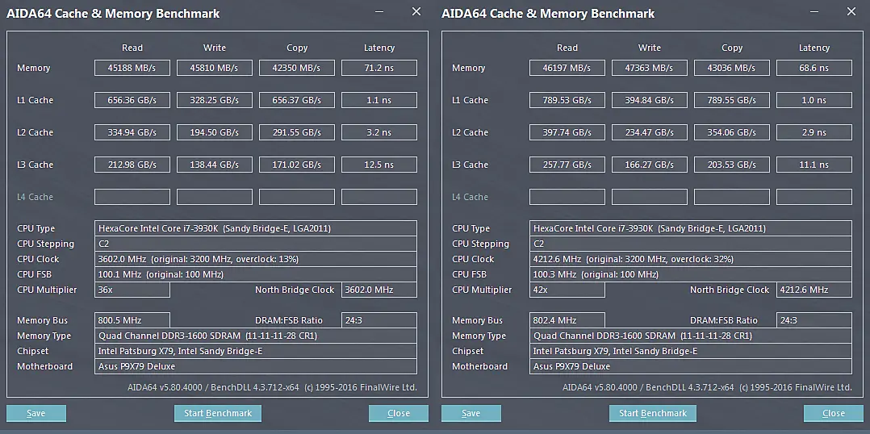Select L2 Cache copy 291.55 GB/s
The height and width of the screenshot is (434, 870).
[x=297, y=132]
